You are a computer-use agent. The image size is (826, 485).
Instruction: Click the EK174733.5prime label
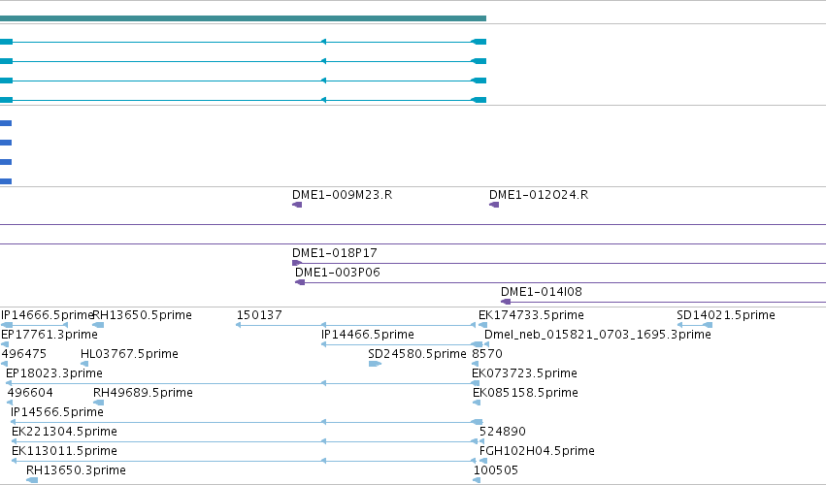coord(531,315)
